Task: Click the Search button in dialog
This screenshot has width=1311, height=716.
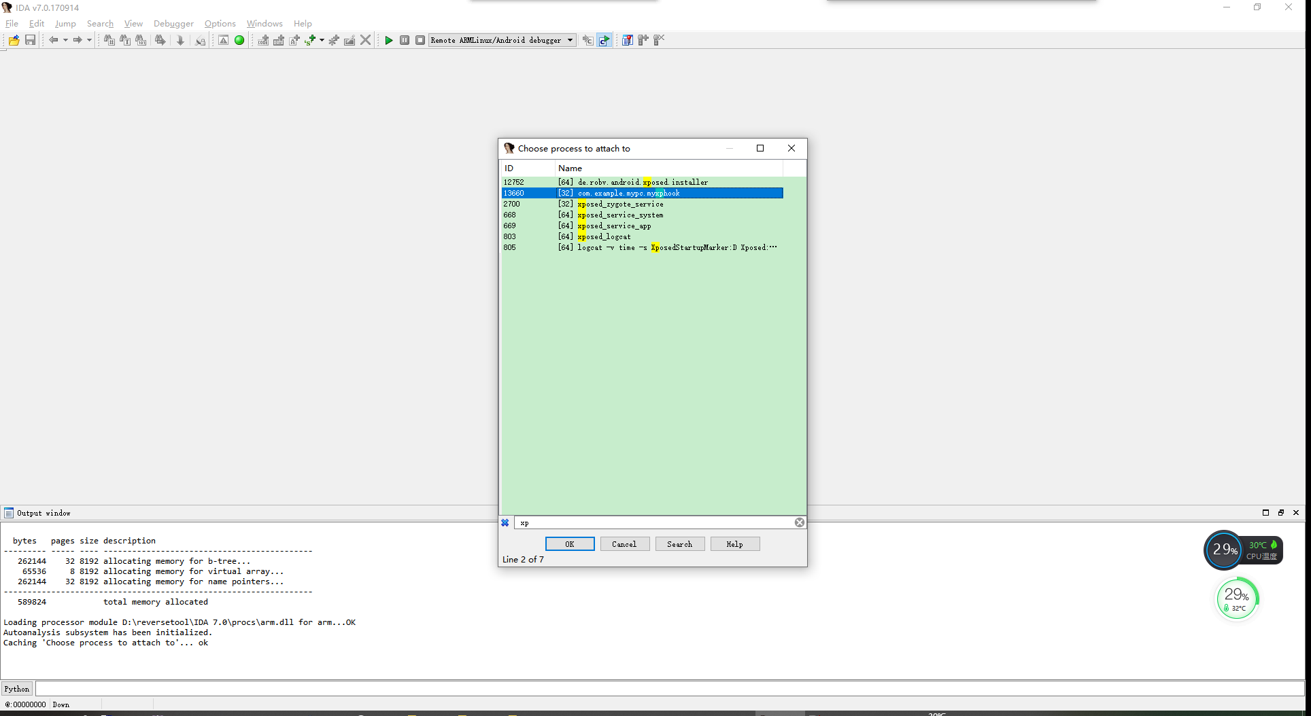Action: click(x=679, y=544)
